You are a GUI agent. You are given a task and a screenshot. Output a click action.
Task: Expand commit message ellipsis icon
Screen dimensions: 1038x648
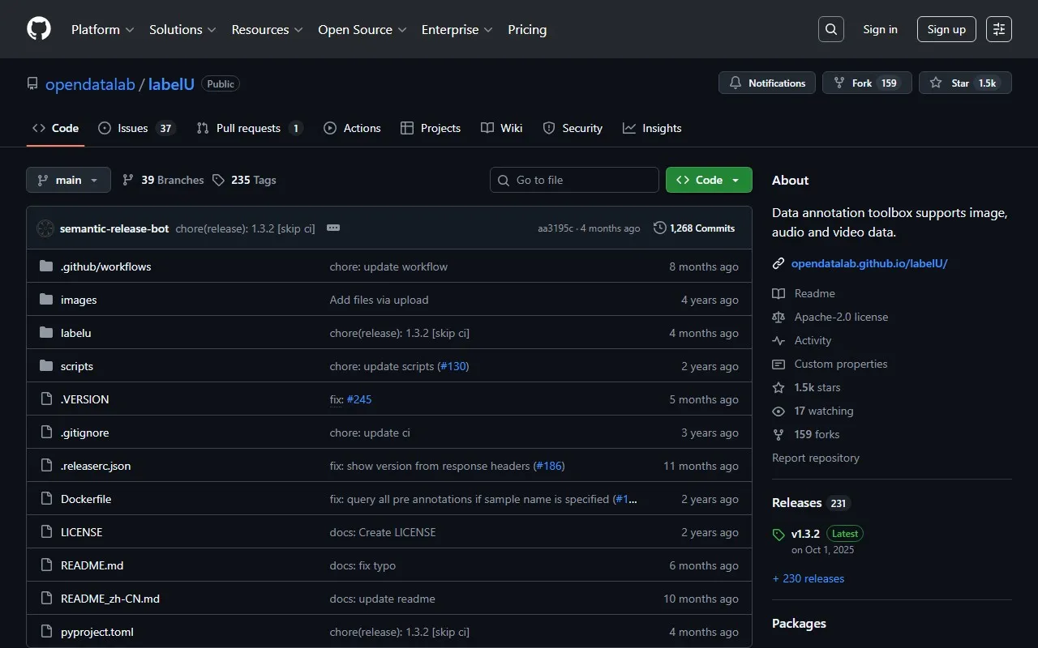pyautogui.click(x=333, y=228)
